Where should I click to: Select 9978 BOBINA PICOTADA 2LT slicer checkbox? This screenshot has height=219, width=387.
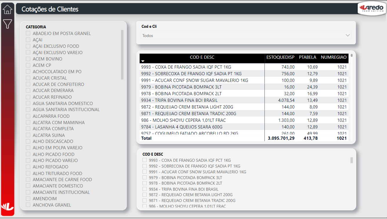(144, 183)
